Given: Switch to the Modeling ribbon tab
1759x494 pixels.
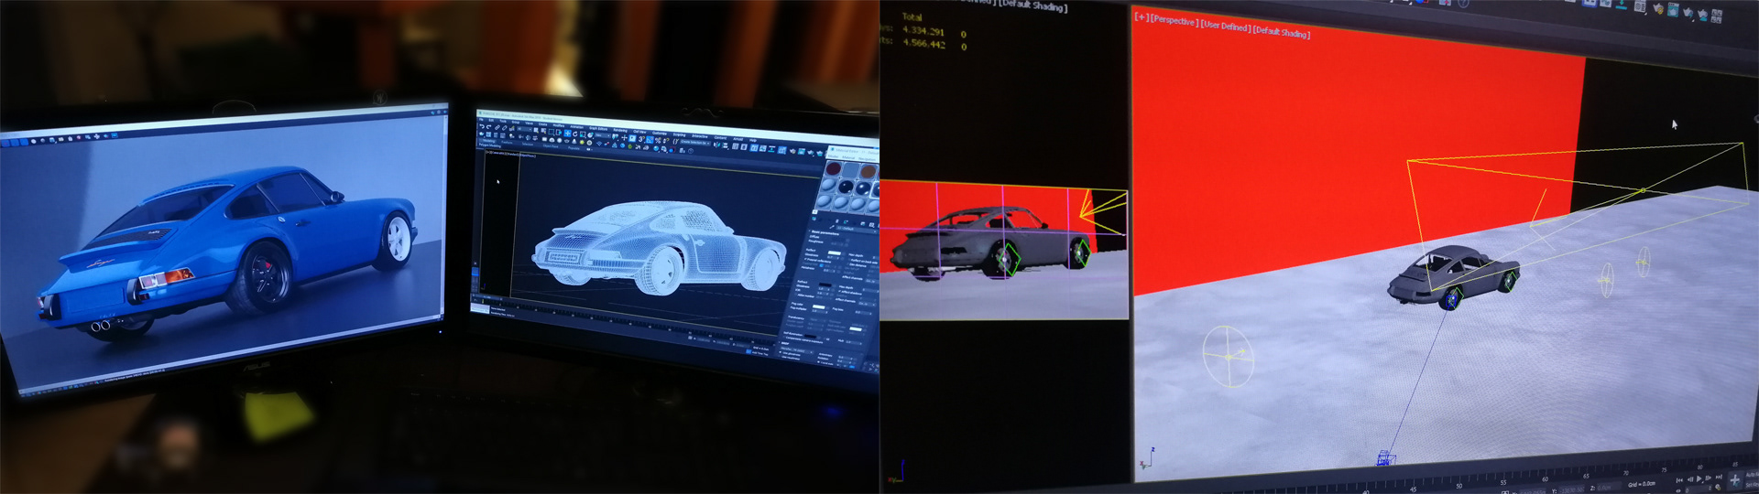Looking at the screenshot, I should pos(489,141).
